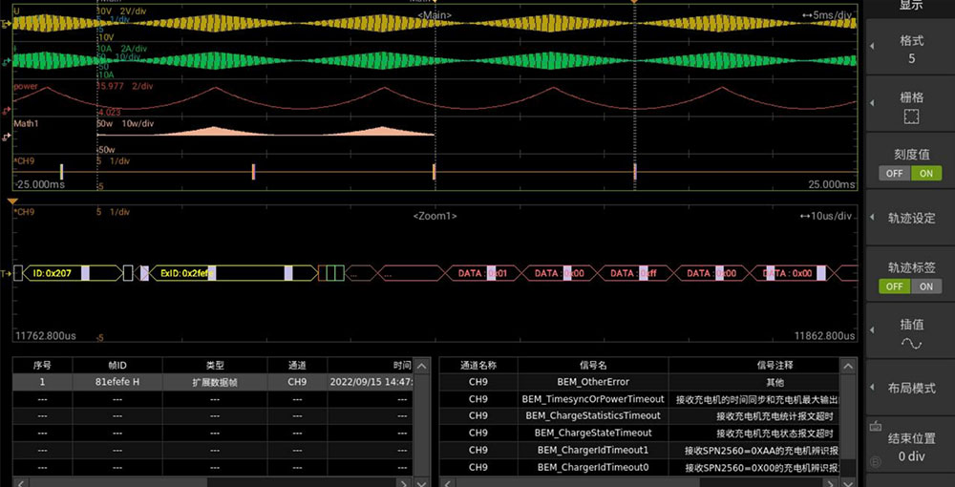Open the 轨迹设定 trace settings submenu
The image size is (955, 487).
(x=911, y=218)
